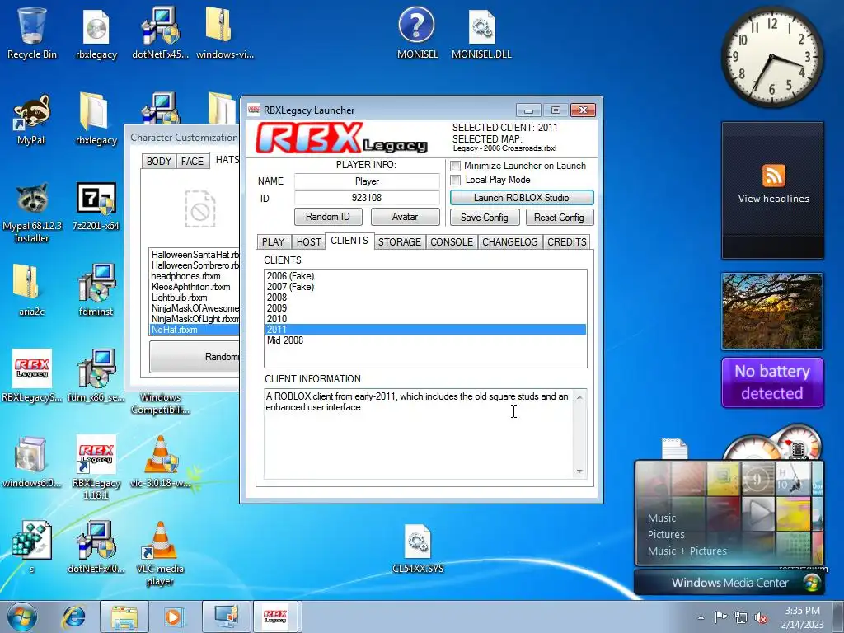
Task: Click inside the player NAME field
Action: [x=367, y=181]
